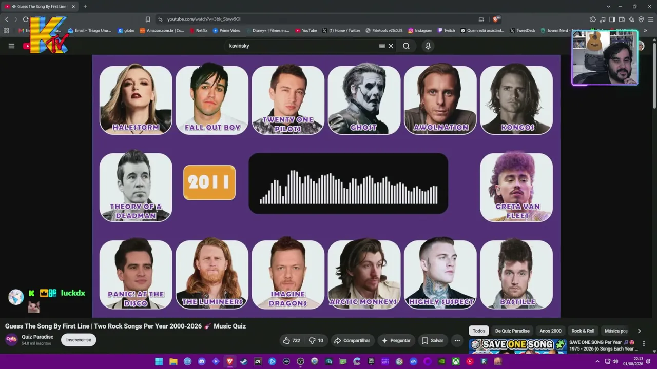Select the Anos 2000 filter chip
The width and height of the screenshot is (657, 369).
click(x=550, y=331)
